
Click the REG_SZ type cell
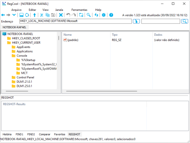coord(117,40)
